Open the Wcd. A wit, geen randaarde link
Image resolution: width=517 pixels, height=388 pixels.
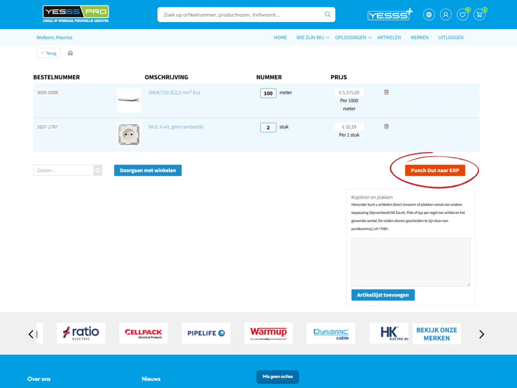(176, 127)
